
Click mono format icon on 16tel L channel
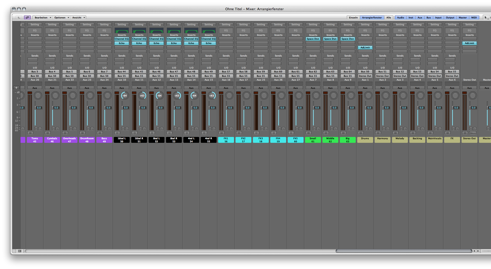(117, 133)
